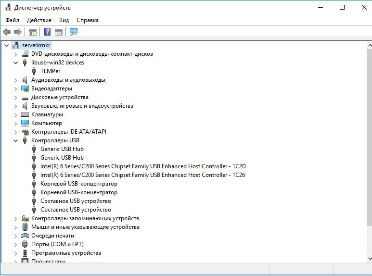Click the Клавиатуры keyboard icon
The width and height of the screenshot is (372, 276).
pyautogui.click(x=25, y=114)
